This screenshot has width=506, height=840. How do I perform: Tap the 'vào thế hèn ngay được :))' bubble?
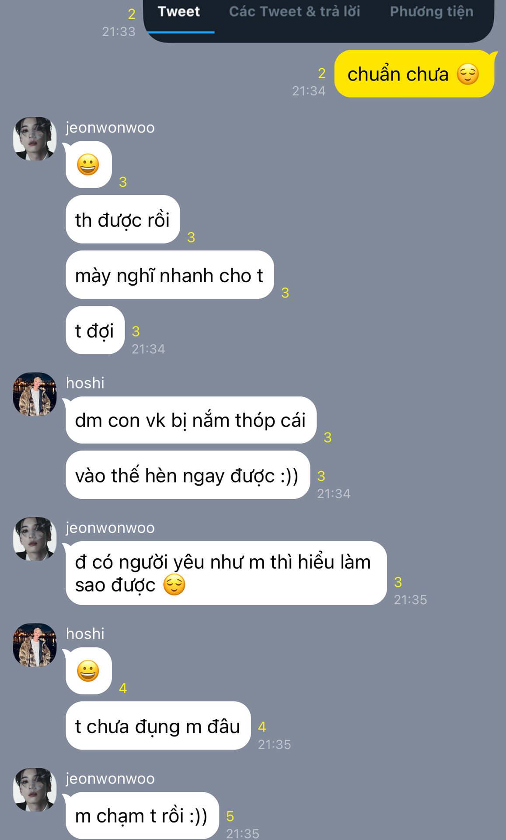(x=188, y=475)
